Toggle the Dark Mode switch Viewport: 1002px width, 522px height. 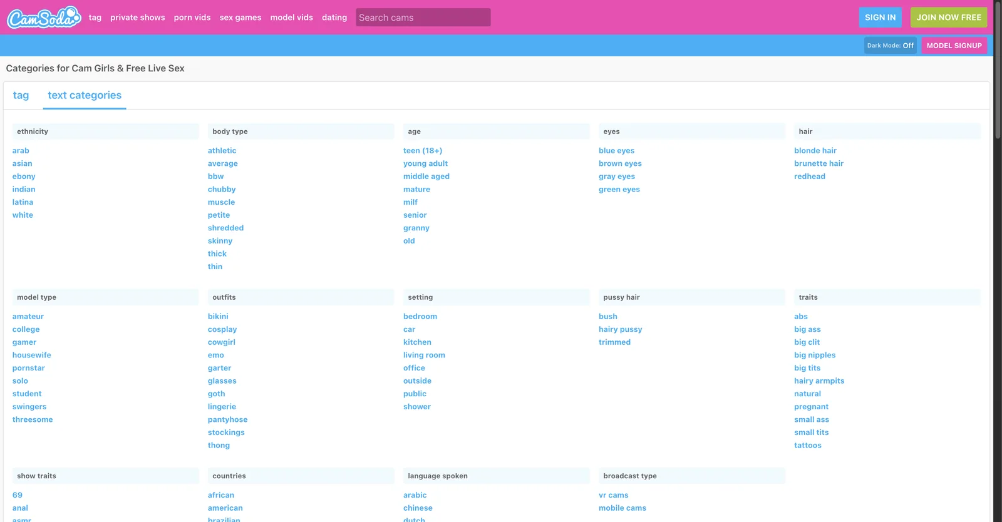point(891,46)
